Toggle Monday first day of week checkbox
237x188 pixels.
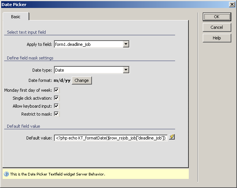pyautogui.click(x=56, y=90)
